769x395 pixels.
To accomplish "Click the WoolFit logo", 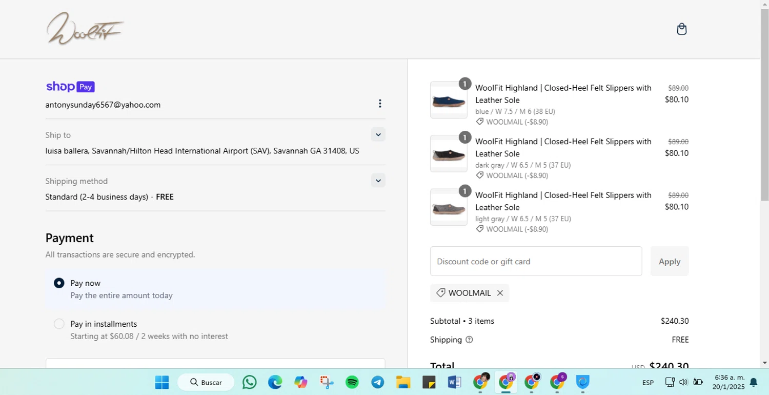I will 85,29.
